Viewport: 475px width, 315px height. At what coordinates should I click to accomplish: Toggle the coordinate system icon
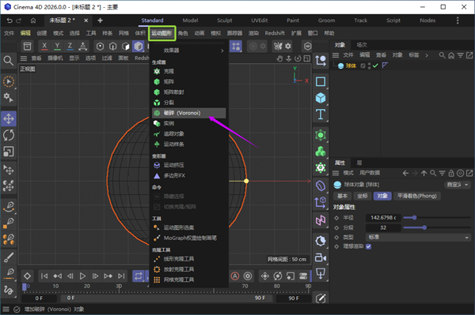(82, 47)
